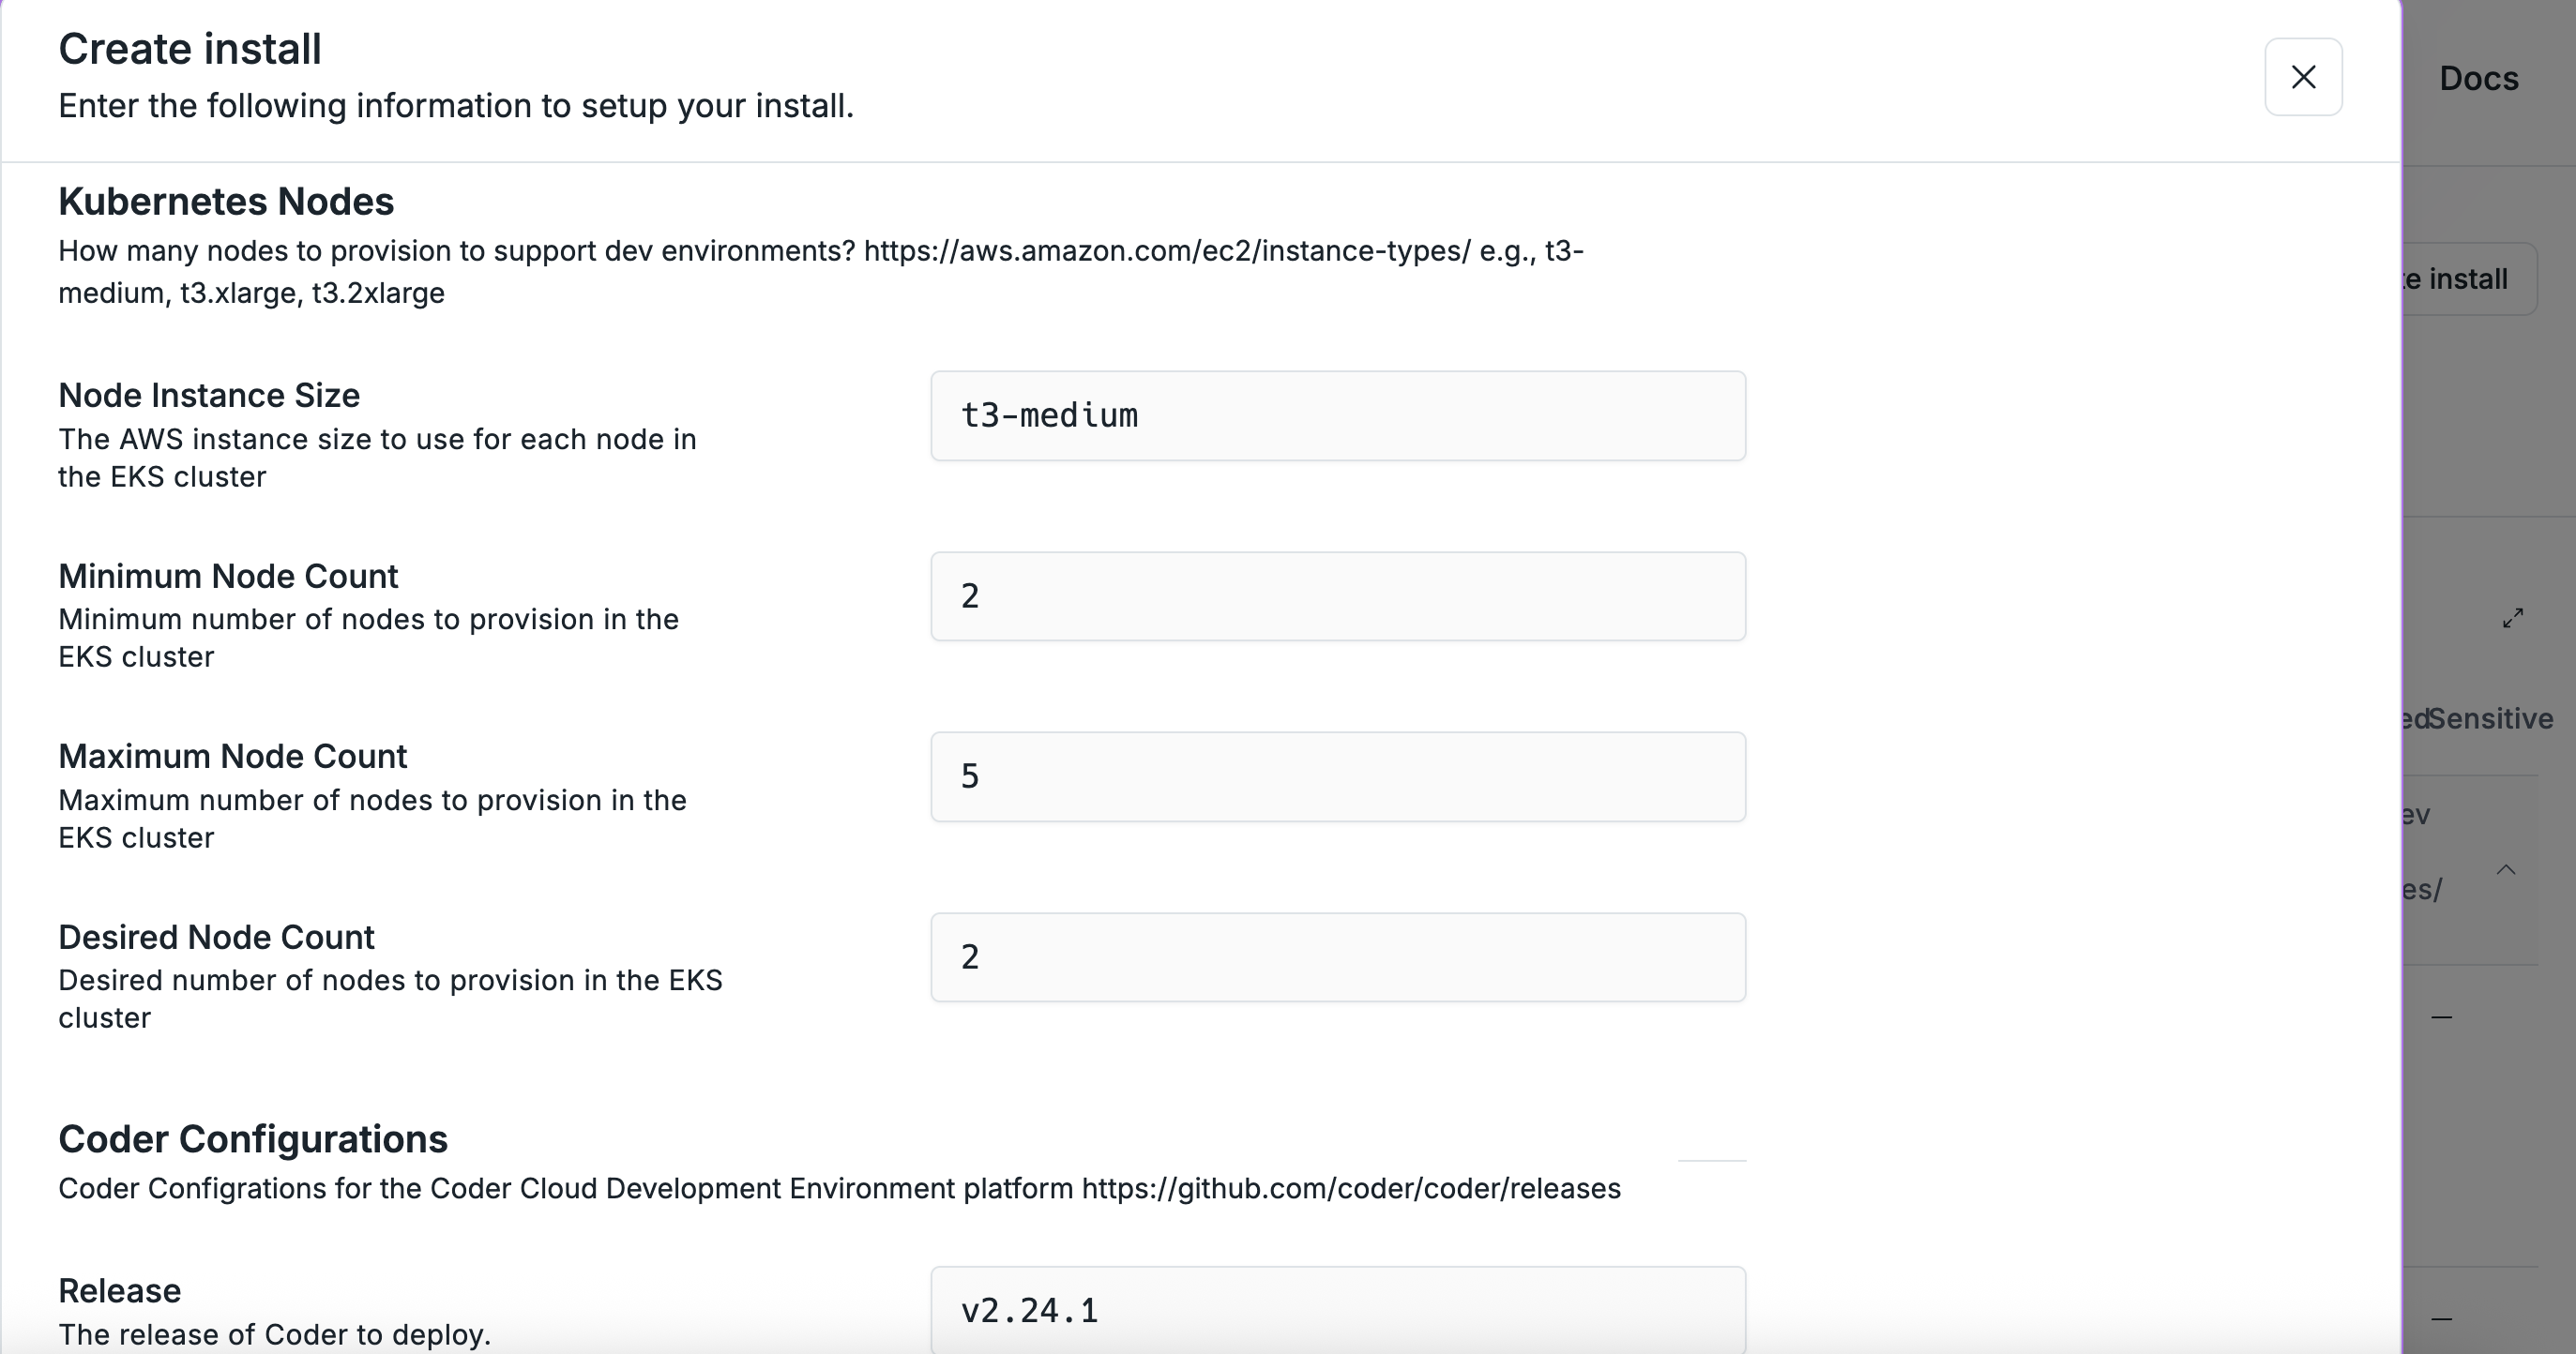This screenshot has width=2576, height=1354.
Task: Click the Release version field
Action: [1338, 1310]
